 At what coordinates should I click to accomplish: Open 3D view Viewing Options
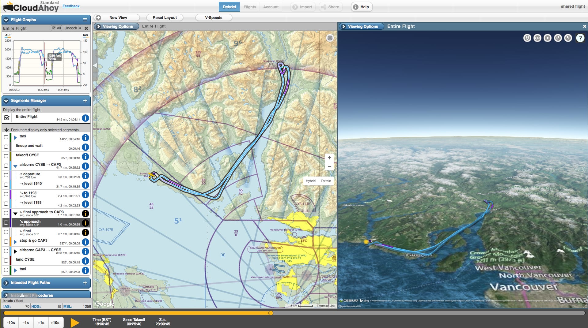point(361,27)
